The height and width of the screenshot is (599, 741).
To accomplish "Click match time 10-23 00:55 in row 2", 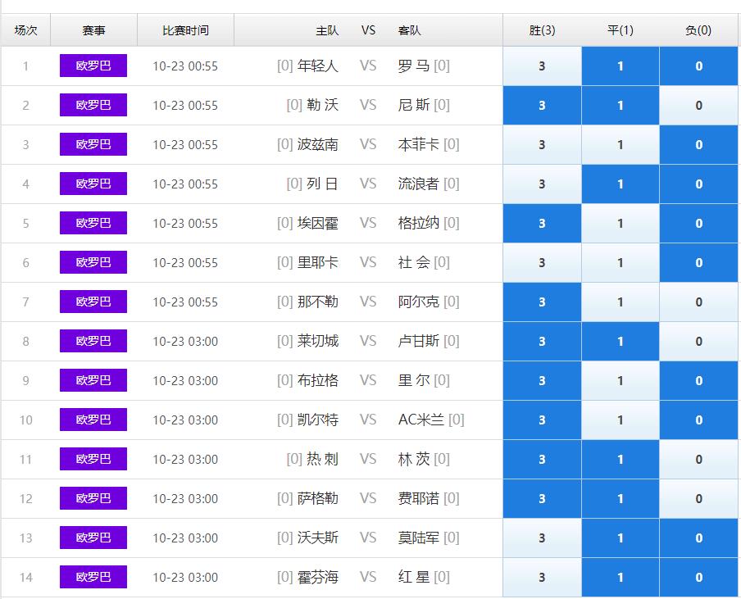I will pos(185,106).
